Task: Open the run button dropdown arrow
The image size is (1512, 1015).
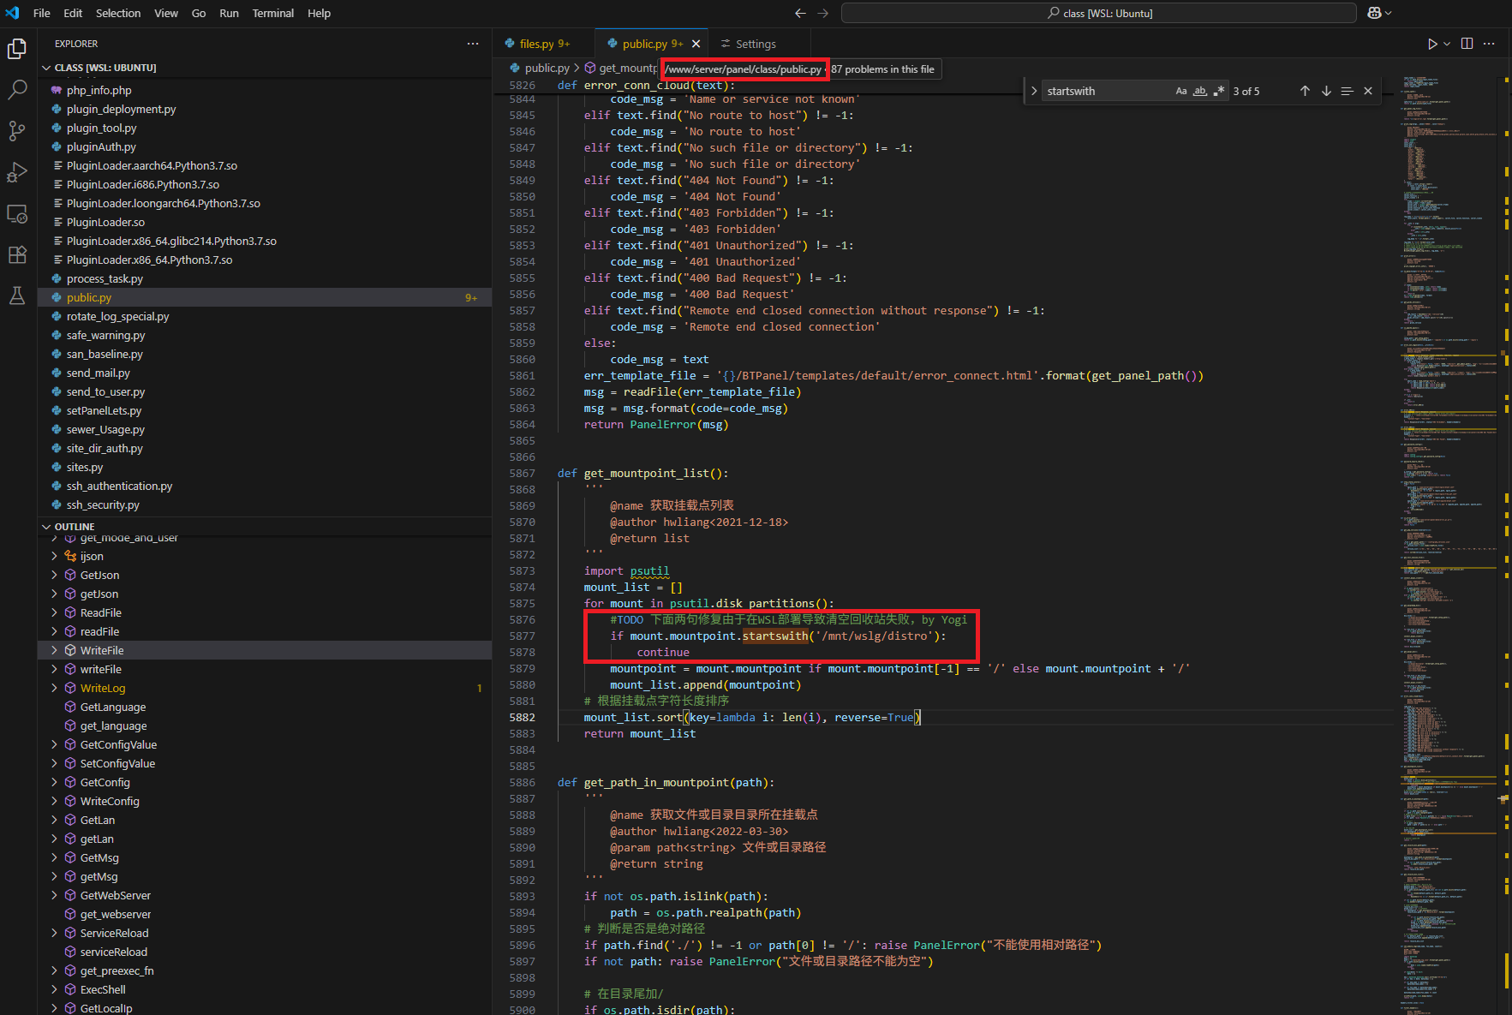Action: [x=1447, y=44]
